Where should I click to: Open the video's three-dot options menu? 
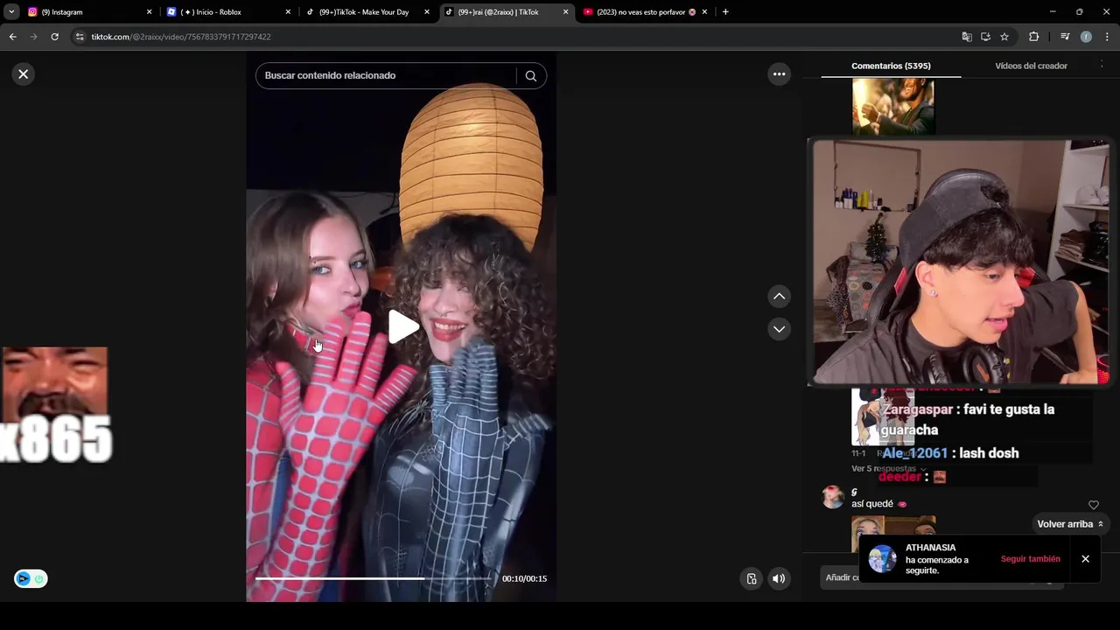pyautogui.click(x=779, y=74)
